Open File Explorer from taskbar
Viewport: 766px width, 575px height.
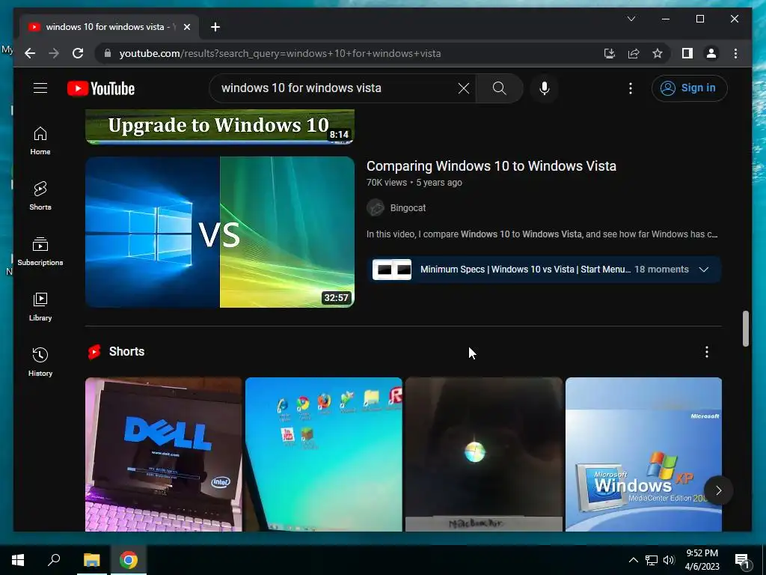click(91, 560)
